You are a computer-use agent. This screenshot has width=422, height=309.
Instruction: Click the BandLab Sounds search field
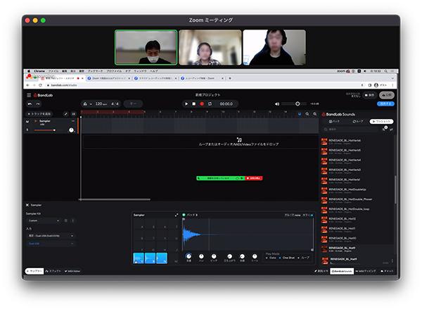click(x=352, y=130)
